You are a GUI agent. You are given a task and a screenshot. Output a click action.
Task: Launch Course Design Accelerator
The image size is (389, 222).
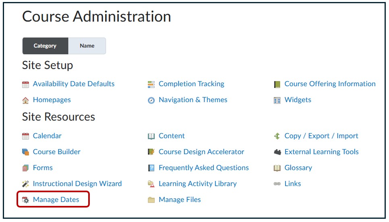tap(201, 152)
